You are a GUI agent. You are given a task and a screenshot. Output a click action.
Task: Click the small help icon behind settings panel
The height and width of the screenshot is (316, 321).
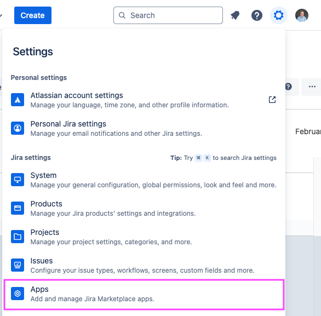point(288,87)
